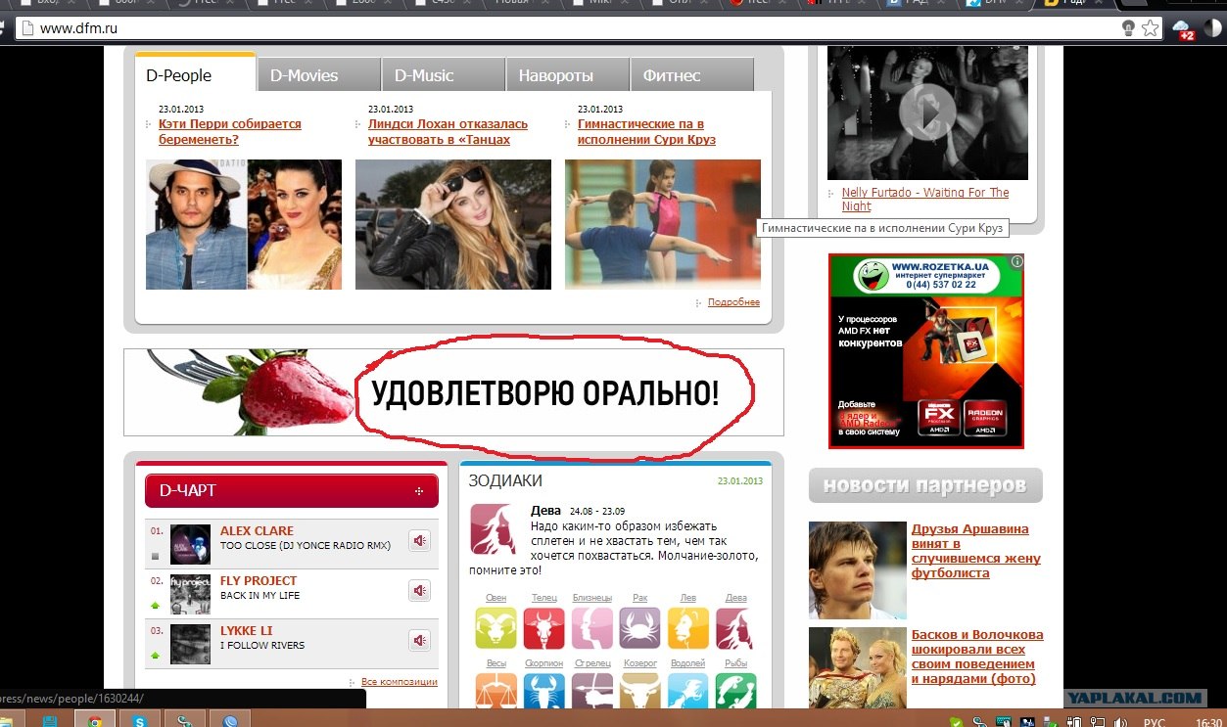Select the Дева icon in the zodiac grid
This screenshot has width=1227, height=727.
735,628
